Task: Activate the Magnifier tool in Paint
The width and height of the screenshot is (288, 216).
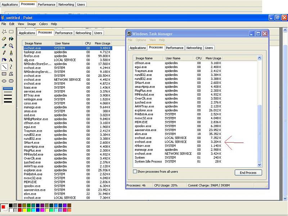Action: coord(11,46)
